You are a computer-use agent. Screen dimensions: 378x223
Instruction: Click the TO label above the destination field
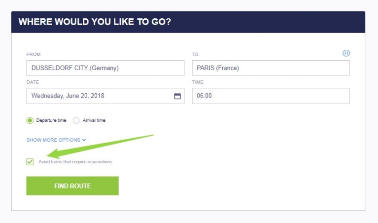(195, 54)
